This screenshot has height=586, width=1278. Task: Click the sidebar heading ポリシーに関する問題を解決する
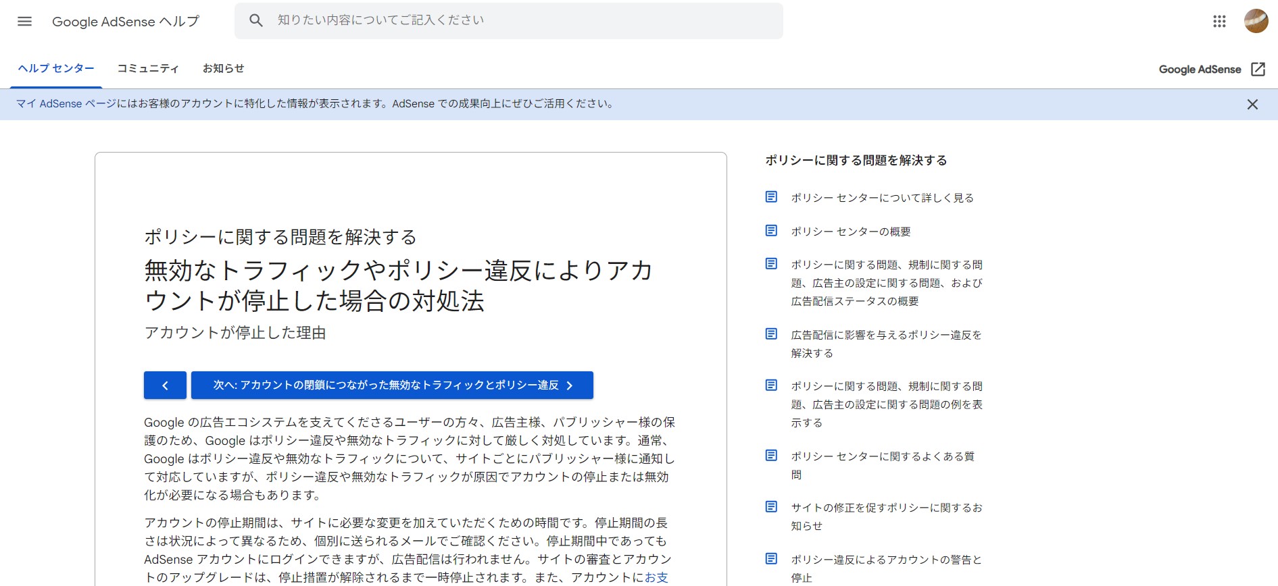(x=856, y=160)
